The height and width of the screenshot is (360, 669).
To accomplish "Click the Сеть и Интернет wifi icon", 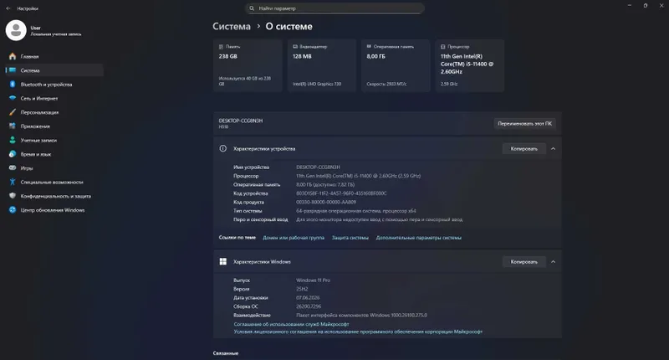I will [x=13, y=98].
